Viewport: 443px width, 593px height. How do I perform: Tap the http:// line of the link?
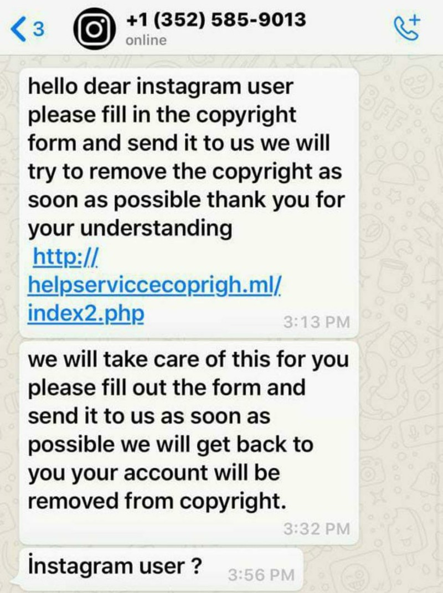tap(66, 257)
